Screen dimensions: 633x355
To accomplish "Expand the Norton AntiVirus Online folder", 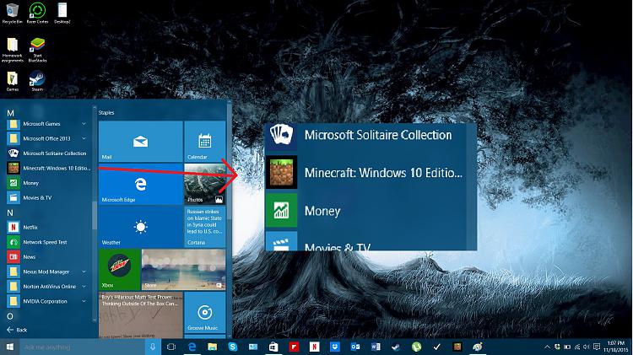I will (47, 287).
